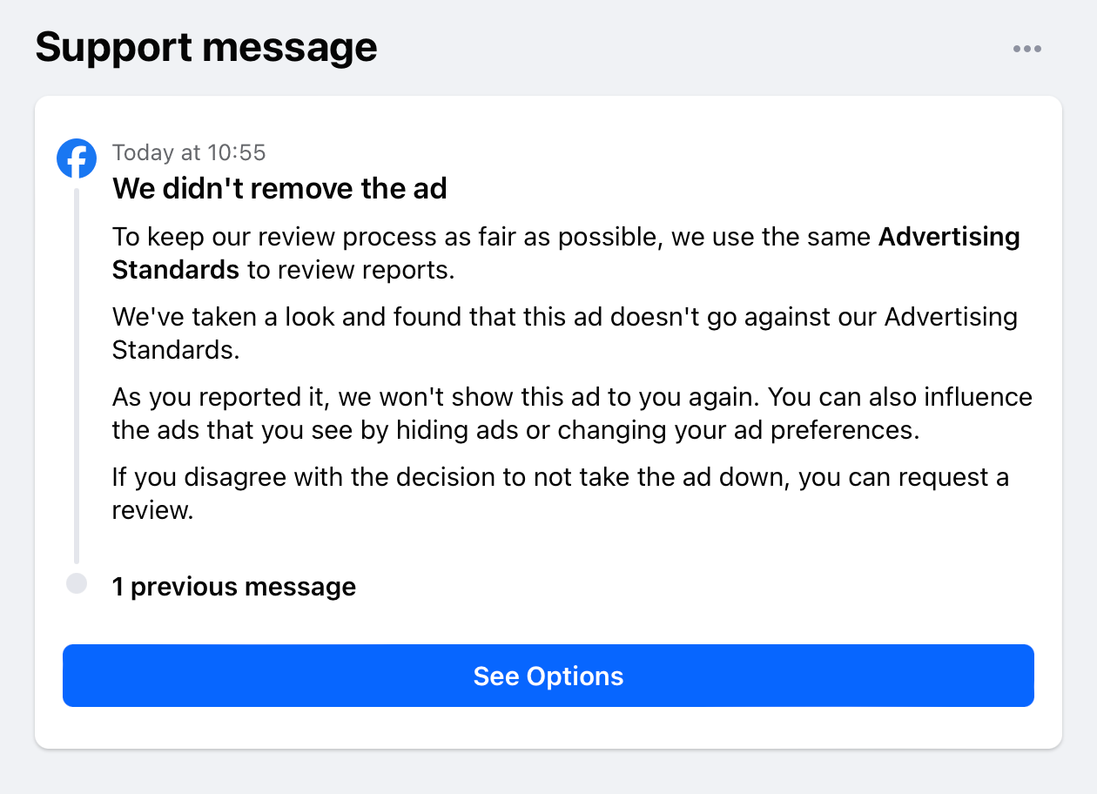Screen dimensions: 1097x794
Task: Click the "Today at 10:55" timestamp
Action: click(x=189, y=152)
